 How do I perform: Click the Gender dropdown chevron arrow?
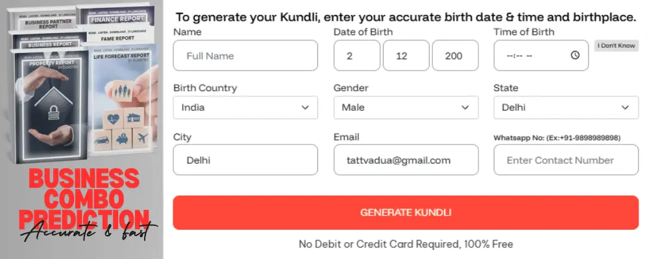(x=465, y=107)
